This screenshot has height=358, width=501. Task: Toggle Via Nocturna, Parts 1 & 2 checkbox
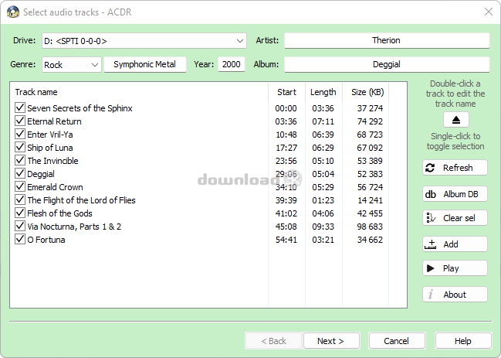point(20,226)
